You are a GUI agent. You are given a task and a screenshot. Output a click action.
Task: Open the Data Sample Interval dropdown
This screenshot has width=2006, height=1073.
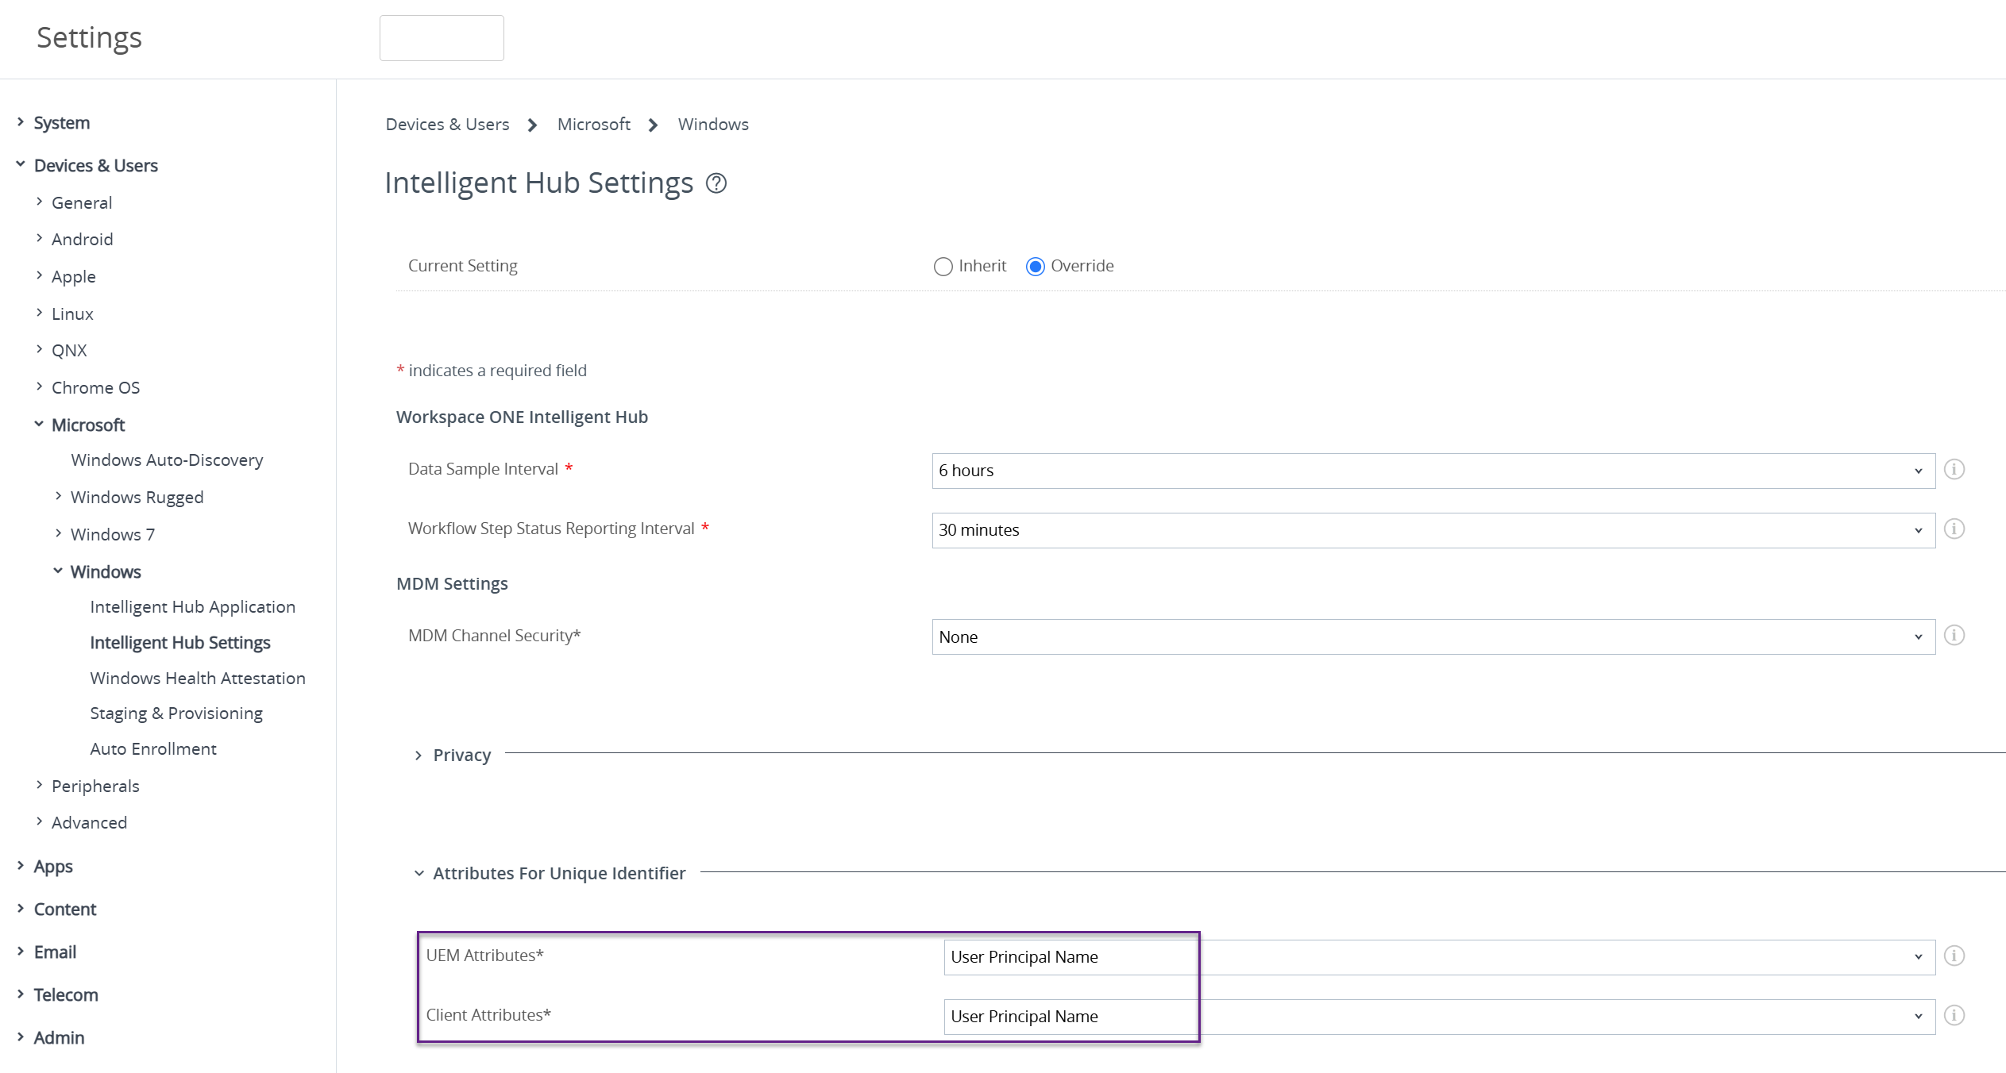(x=1433, y=471)
